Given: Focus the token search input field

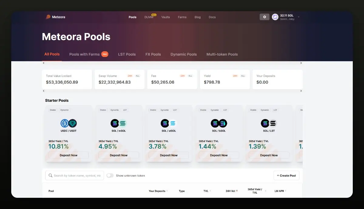Looking at the screenshot, I should 75,175.
